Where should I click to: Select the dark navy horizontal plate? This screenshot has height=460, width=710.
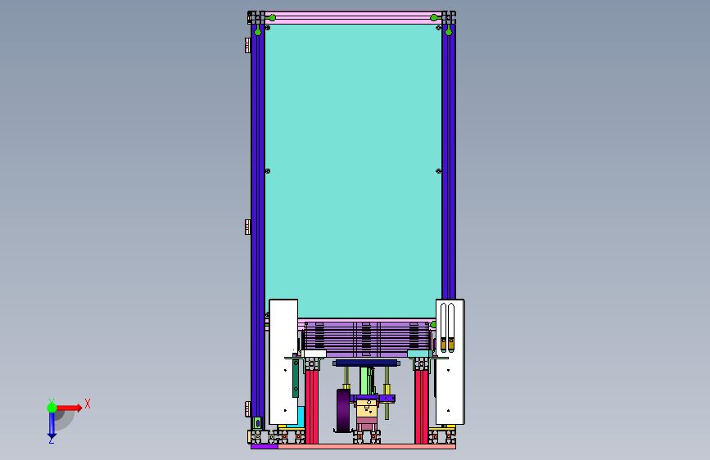pyautogui.click(x=366, y=363)
